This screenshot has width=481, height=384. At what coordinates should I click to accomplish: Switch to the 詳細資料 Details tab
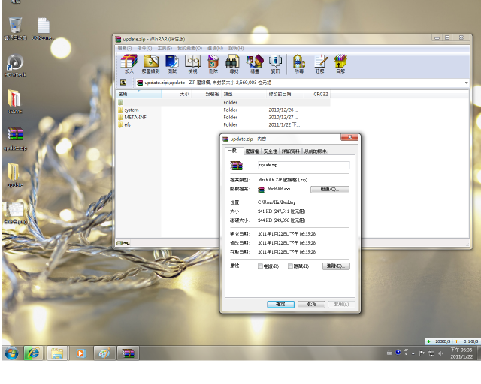point(291,151)
